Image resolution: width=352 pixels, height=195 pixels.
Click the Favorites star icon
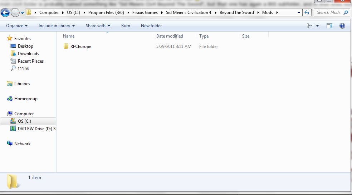[9, 38]
